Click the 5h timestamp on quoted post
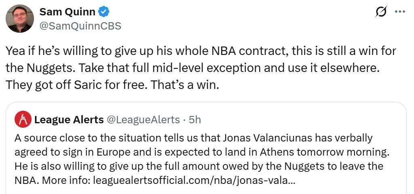 195,120
